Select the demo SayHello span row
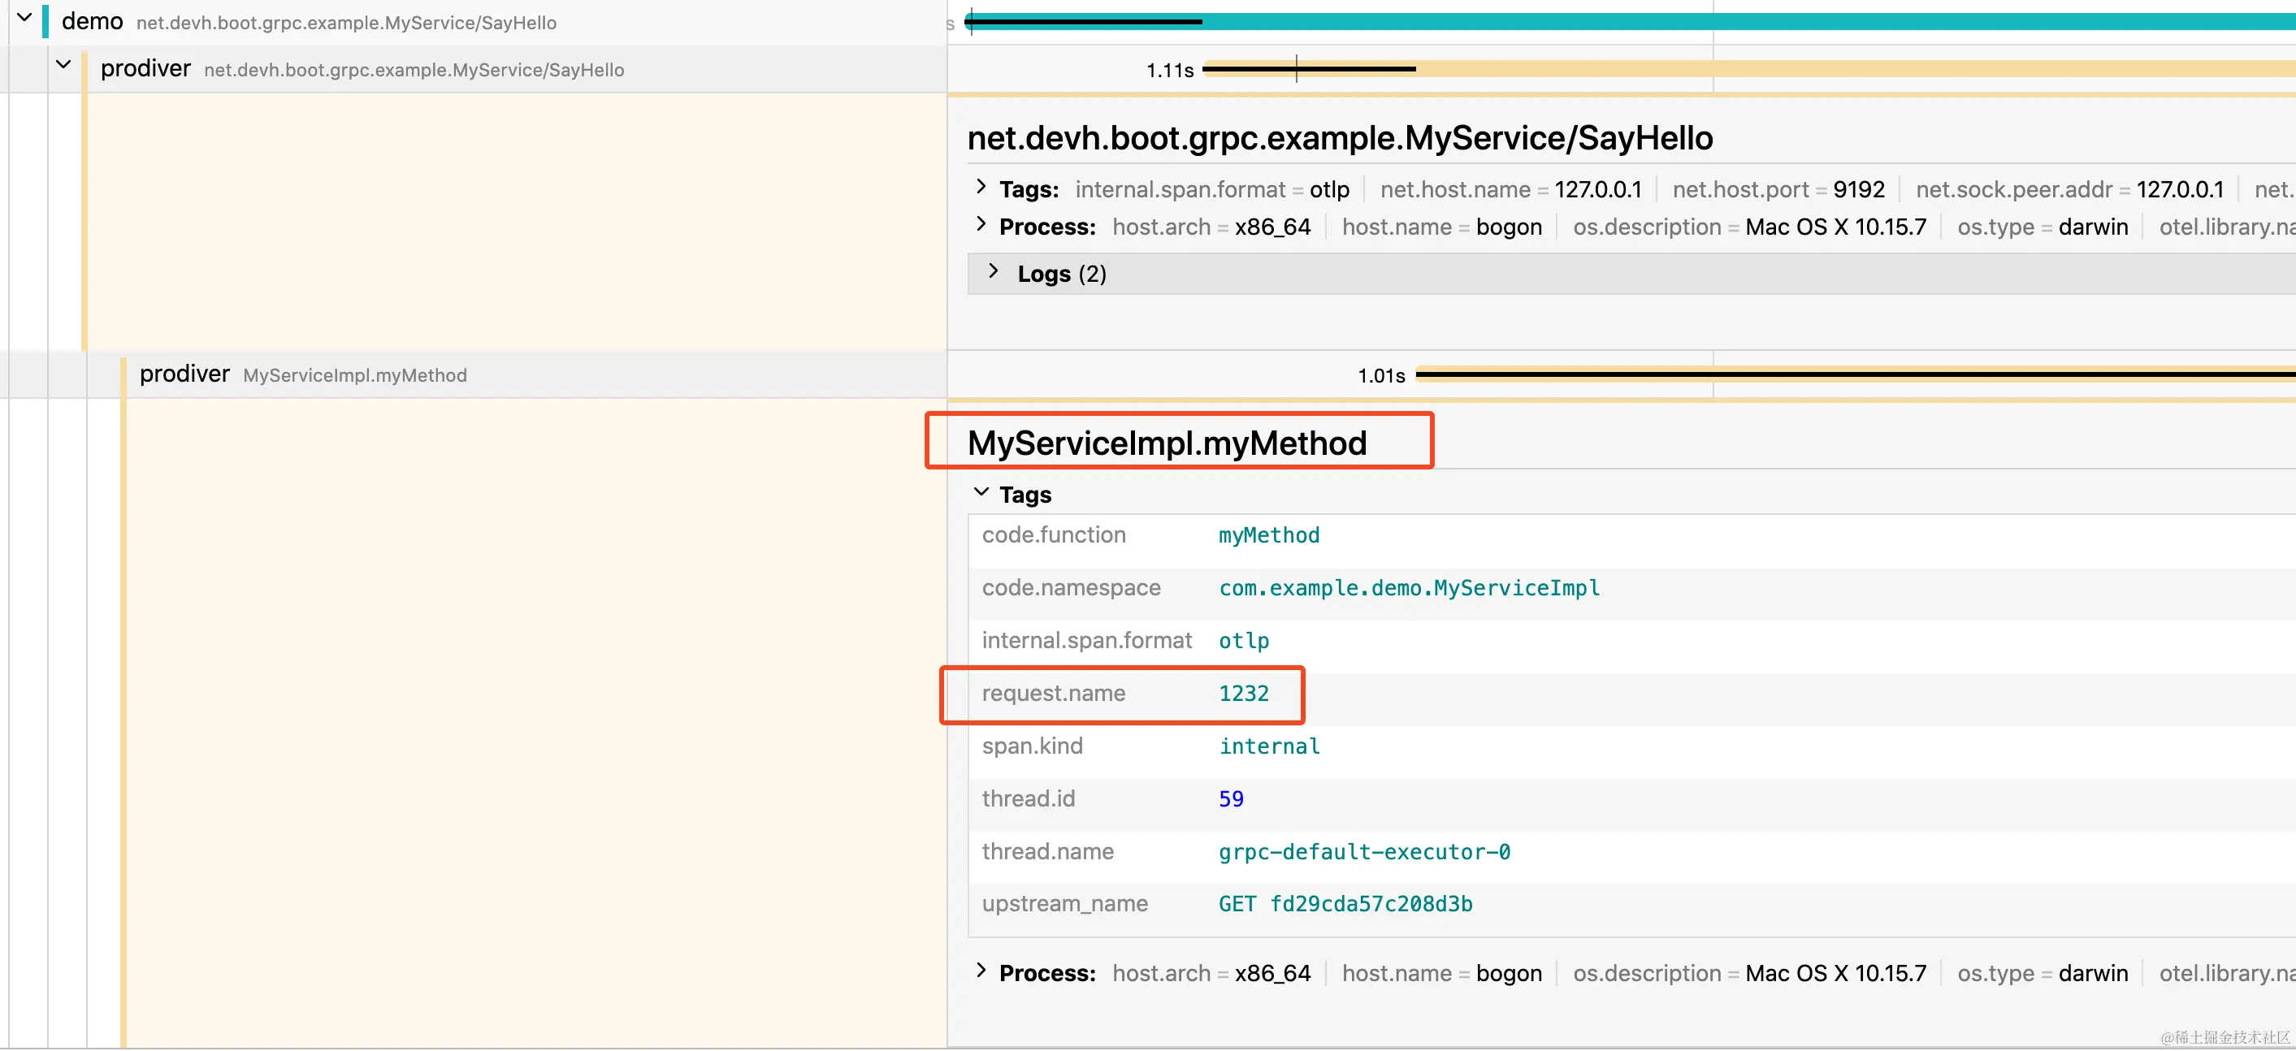The image size is (2296, 1051). tap(348, 22)
